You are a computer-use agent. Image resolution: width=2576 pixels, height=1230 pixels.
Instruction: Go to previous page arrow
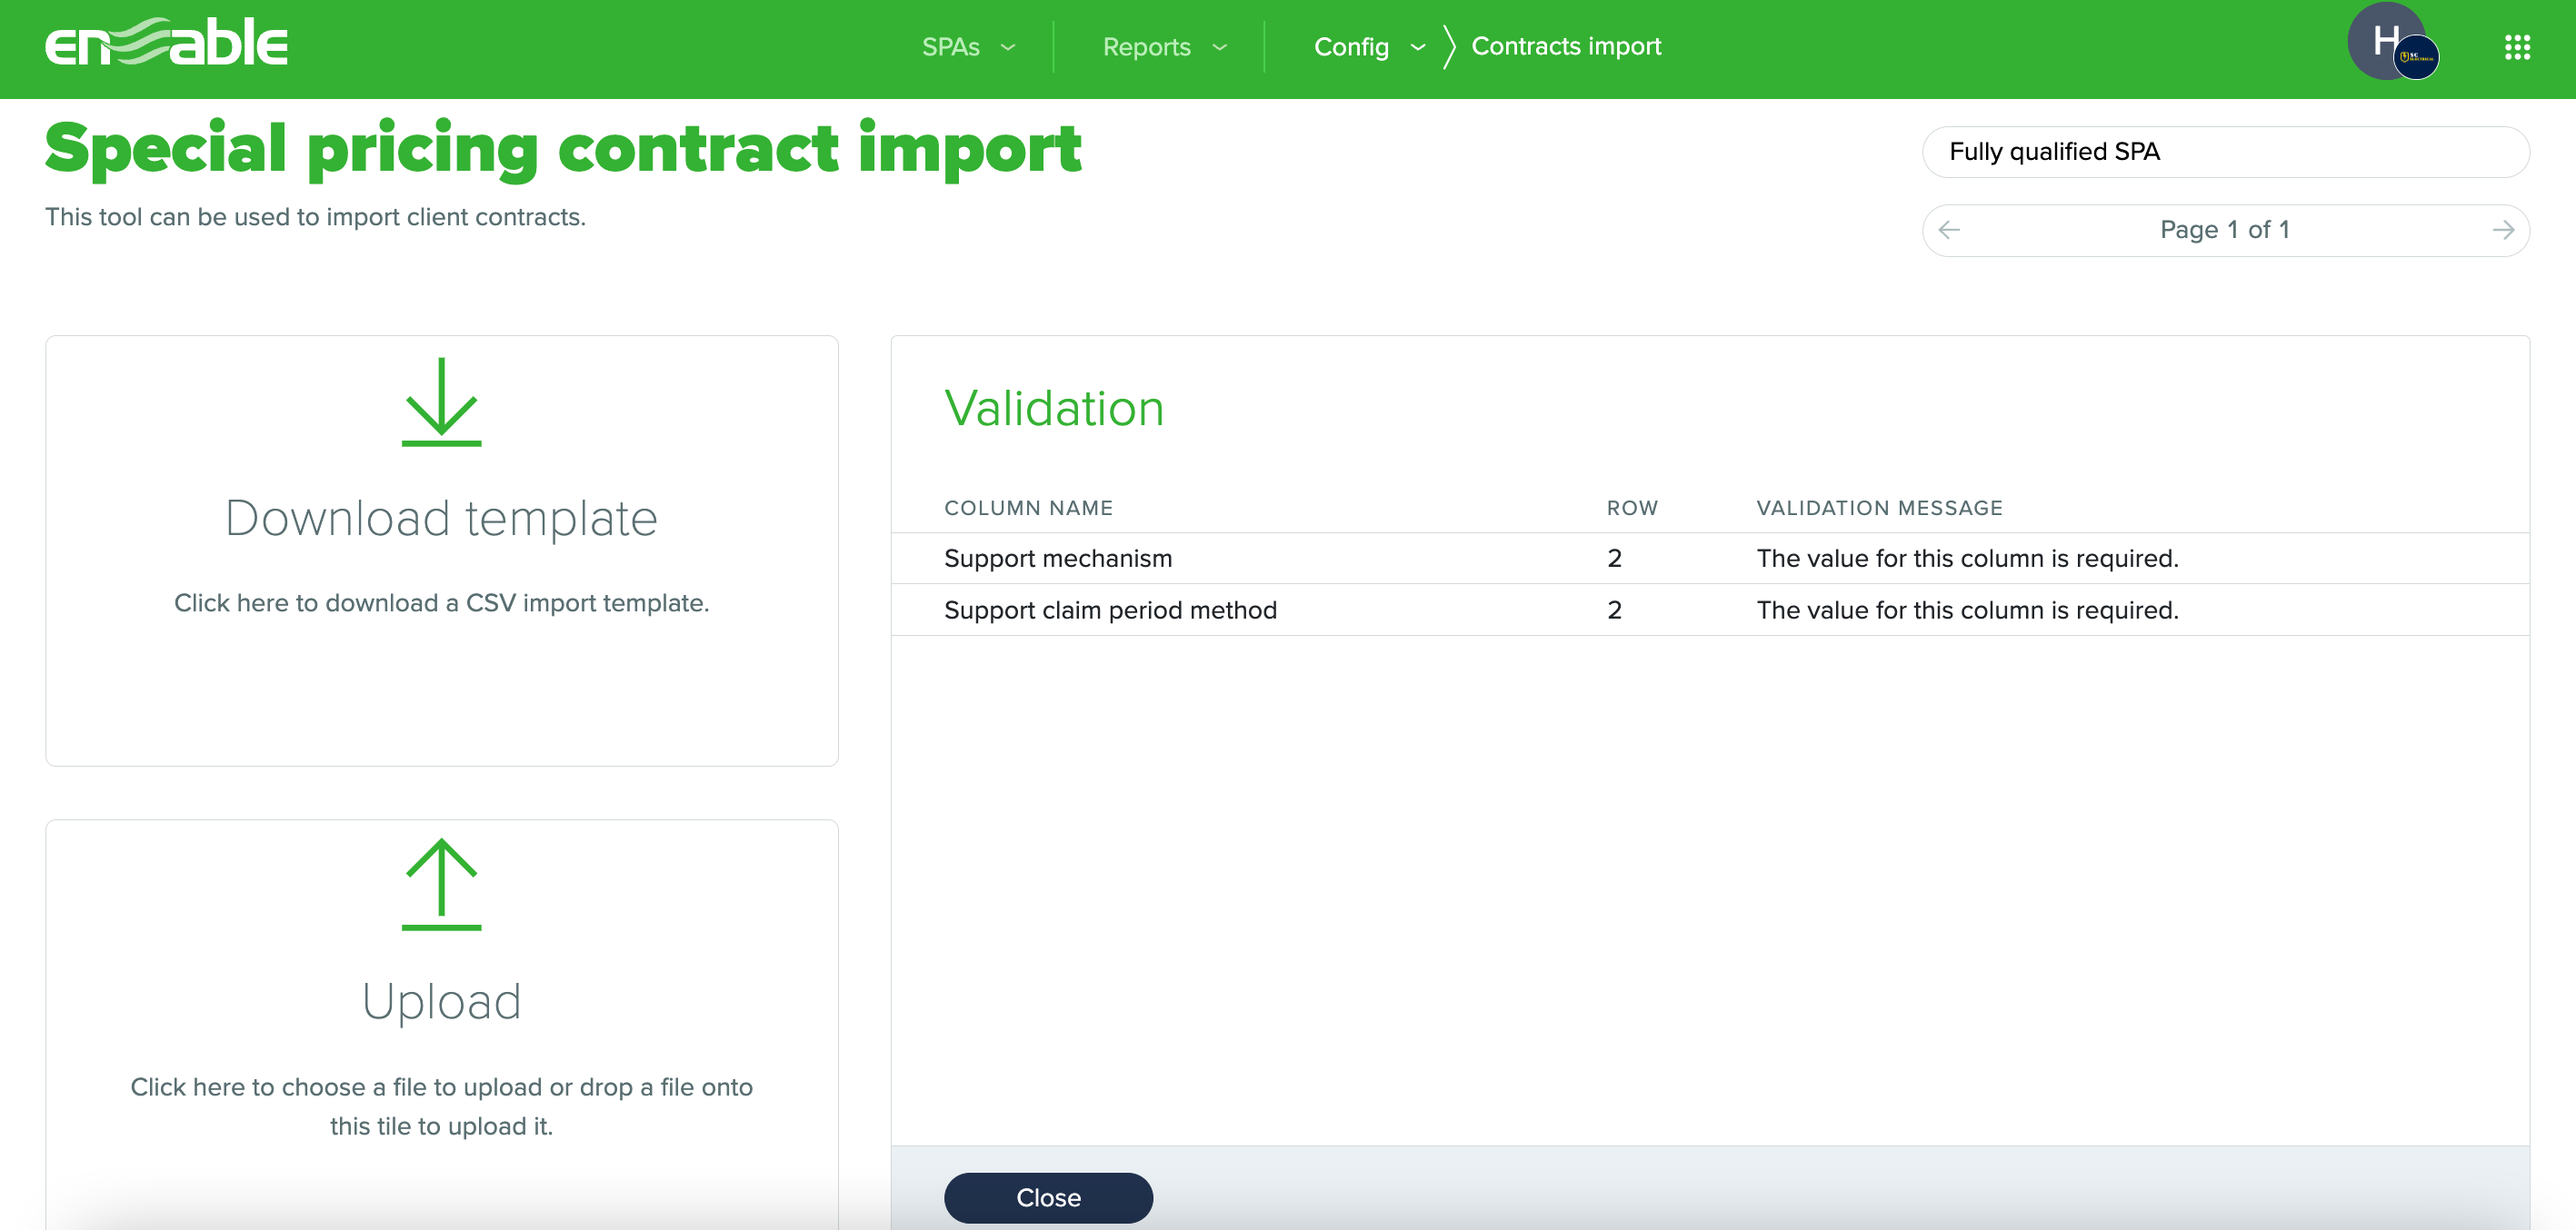tap(1948, 231)
